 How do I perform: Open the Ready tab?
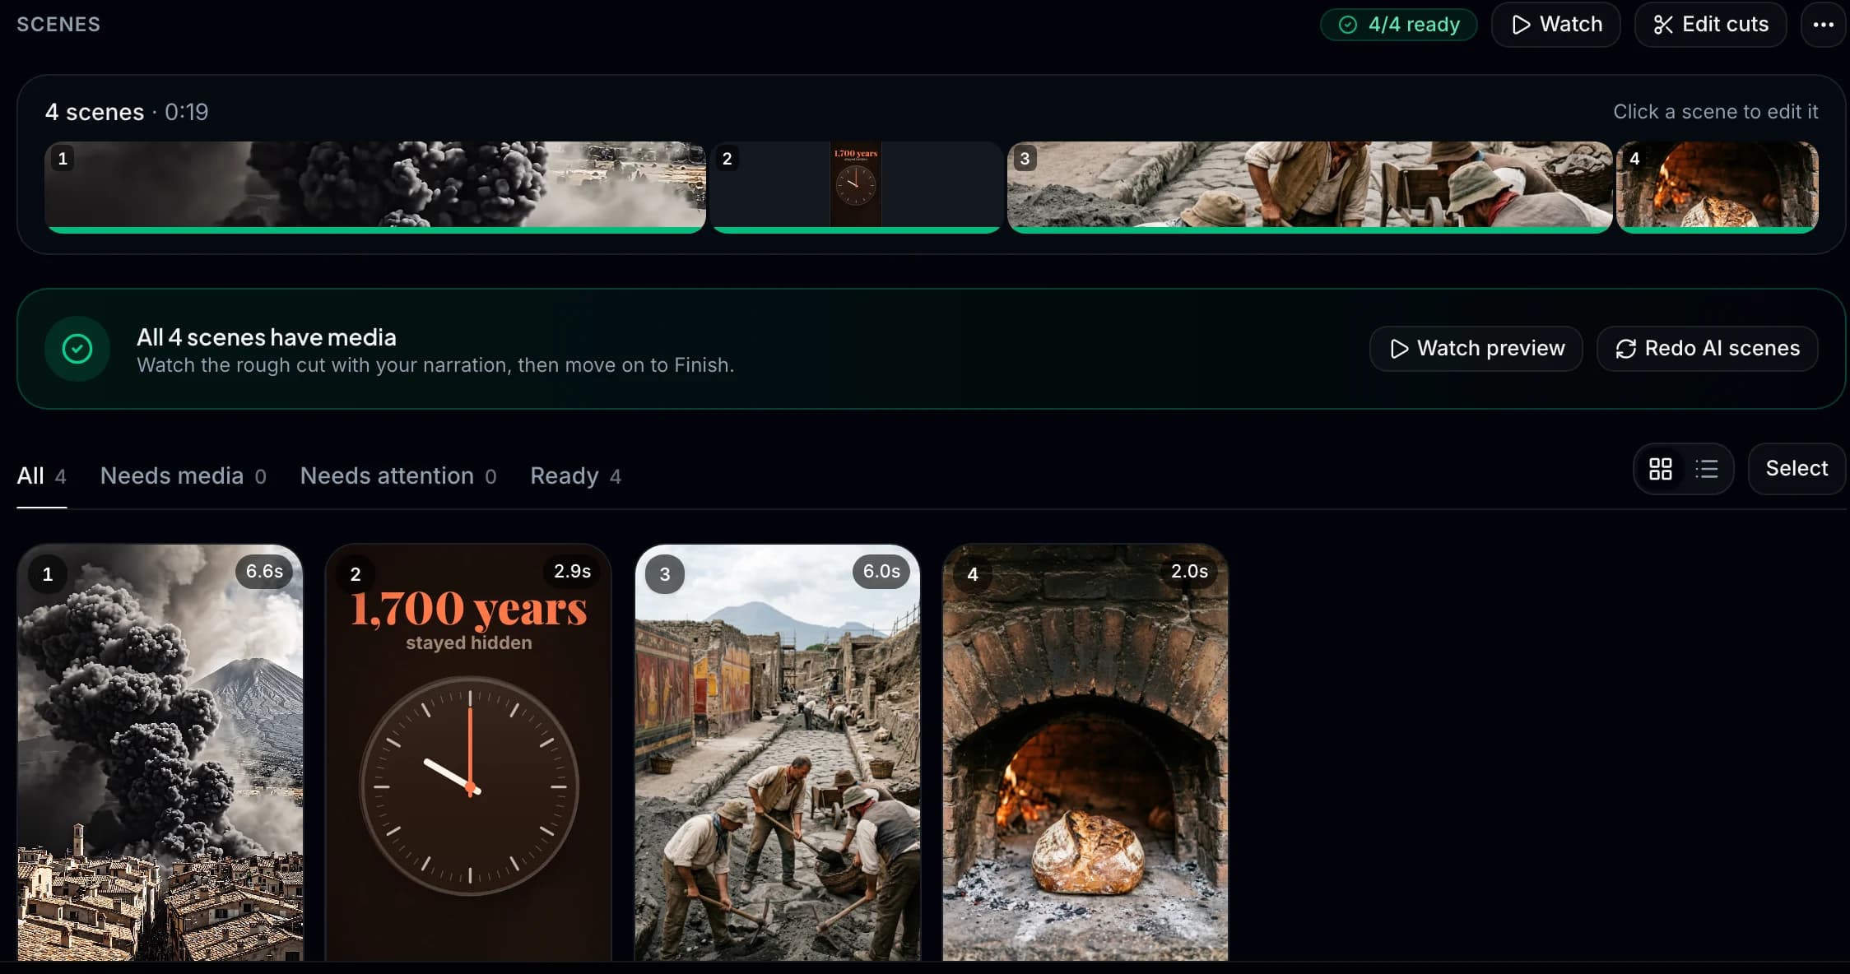click(x=575, y=476)
